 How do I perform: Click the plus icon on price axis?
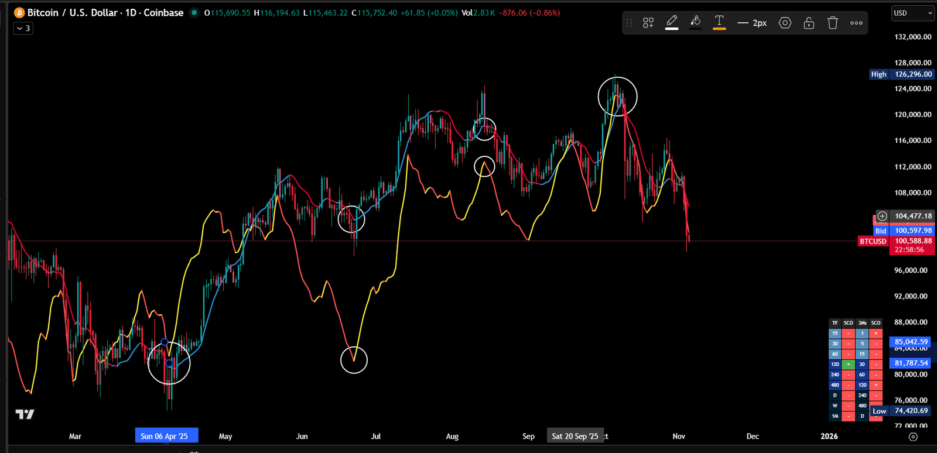(882, 216)
